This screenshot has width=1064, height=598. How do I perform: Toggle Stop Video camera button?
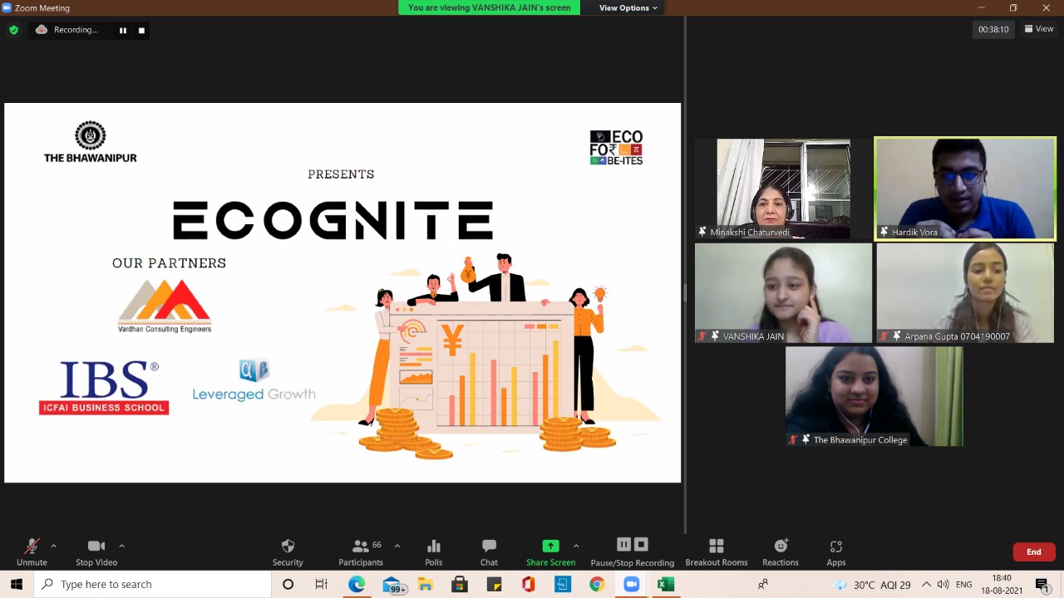click(96, 552)
